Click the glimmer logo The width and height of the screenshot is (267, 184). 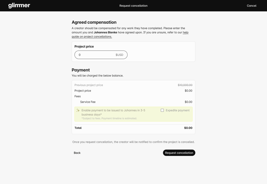(x=19, y=6)
